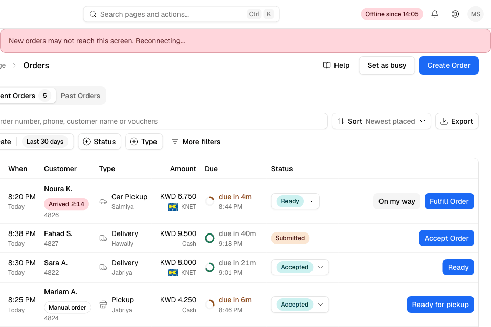This screenshot has height=327, width=491.
Task: Click the Manual order tag on Mariam A.
Action: click(x=68, y=307)
